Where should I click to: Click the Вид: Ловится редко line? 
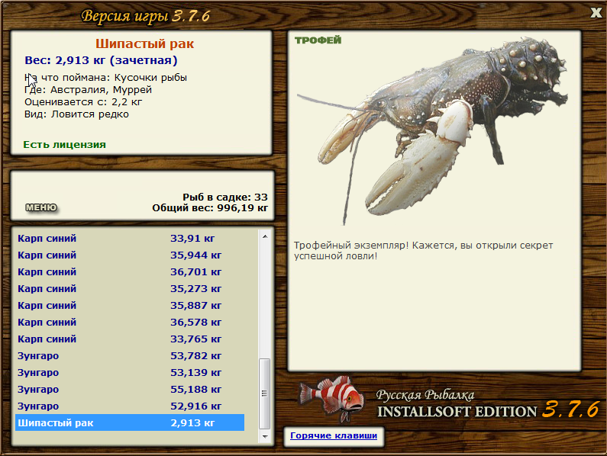pyautogui.click(x=76, y=114)
